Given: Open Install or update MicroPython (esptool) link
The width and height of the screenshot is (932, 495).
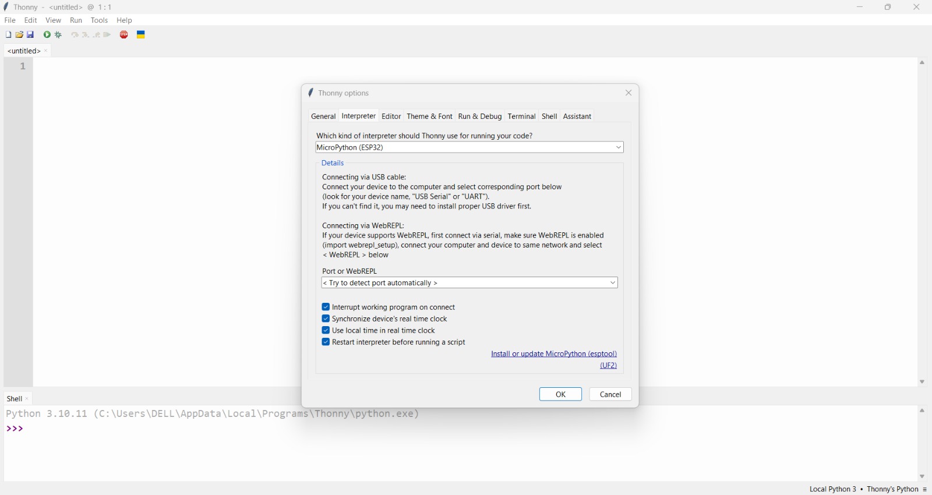Looking at the screenshot, I should [x=554, y=354].
